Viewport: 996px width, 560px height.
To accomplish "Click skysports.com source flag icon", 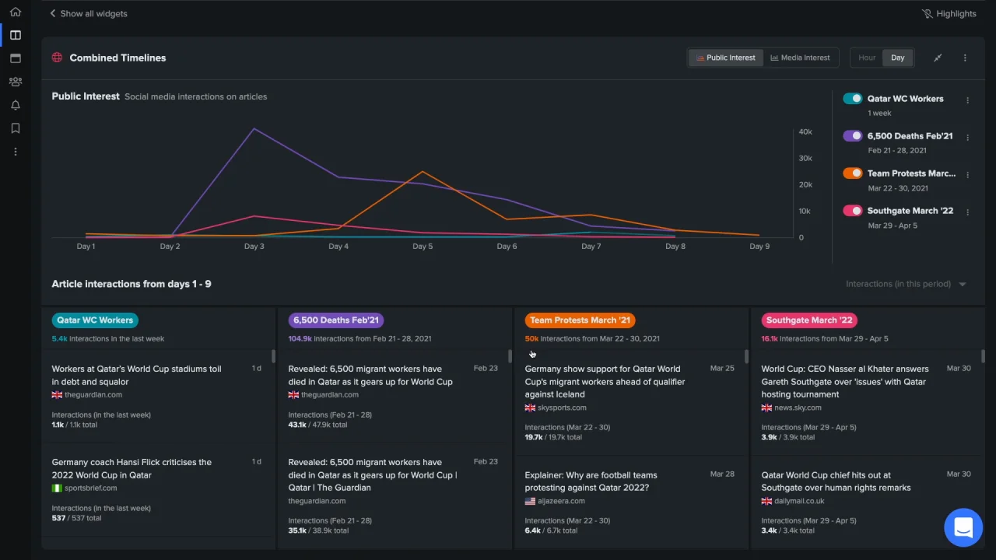I will (530, 408).
